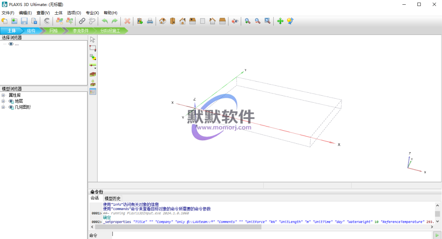Viewport: 442px width, 239px height.
Task: Click the green pan arrows icon
Action: [x=280, y=21]
